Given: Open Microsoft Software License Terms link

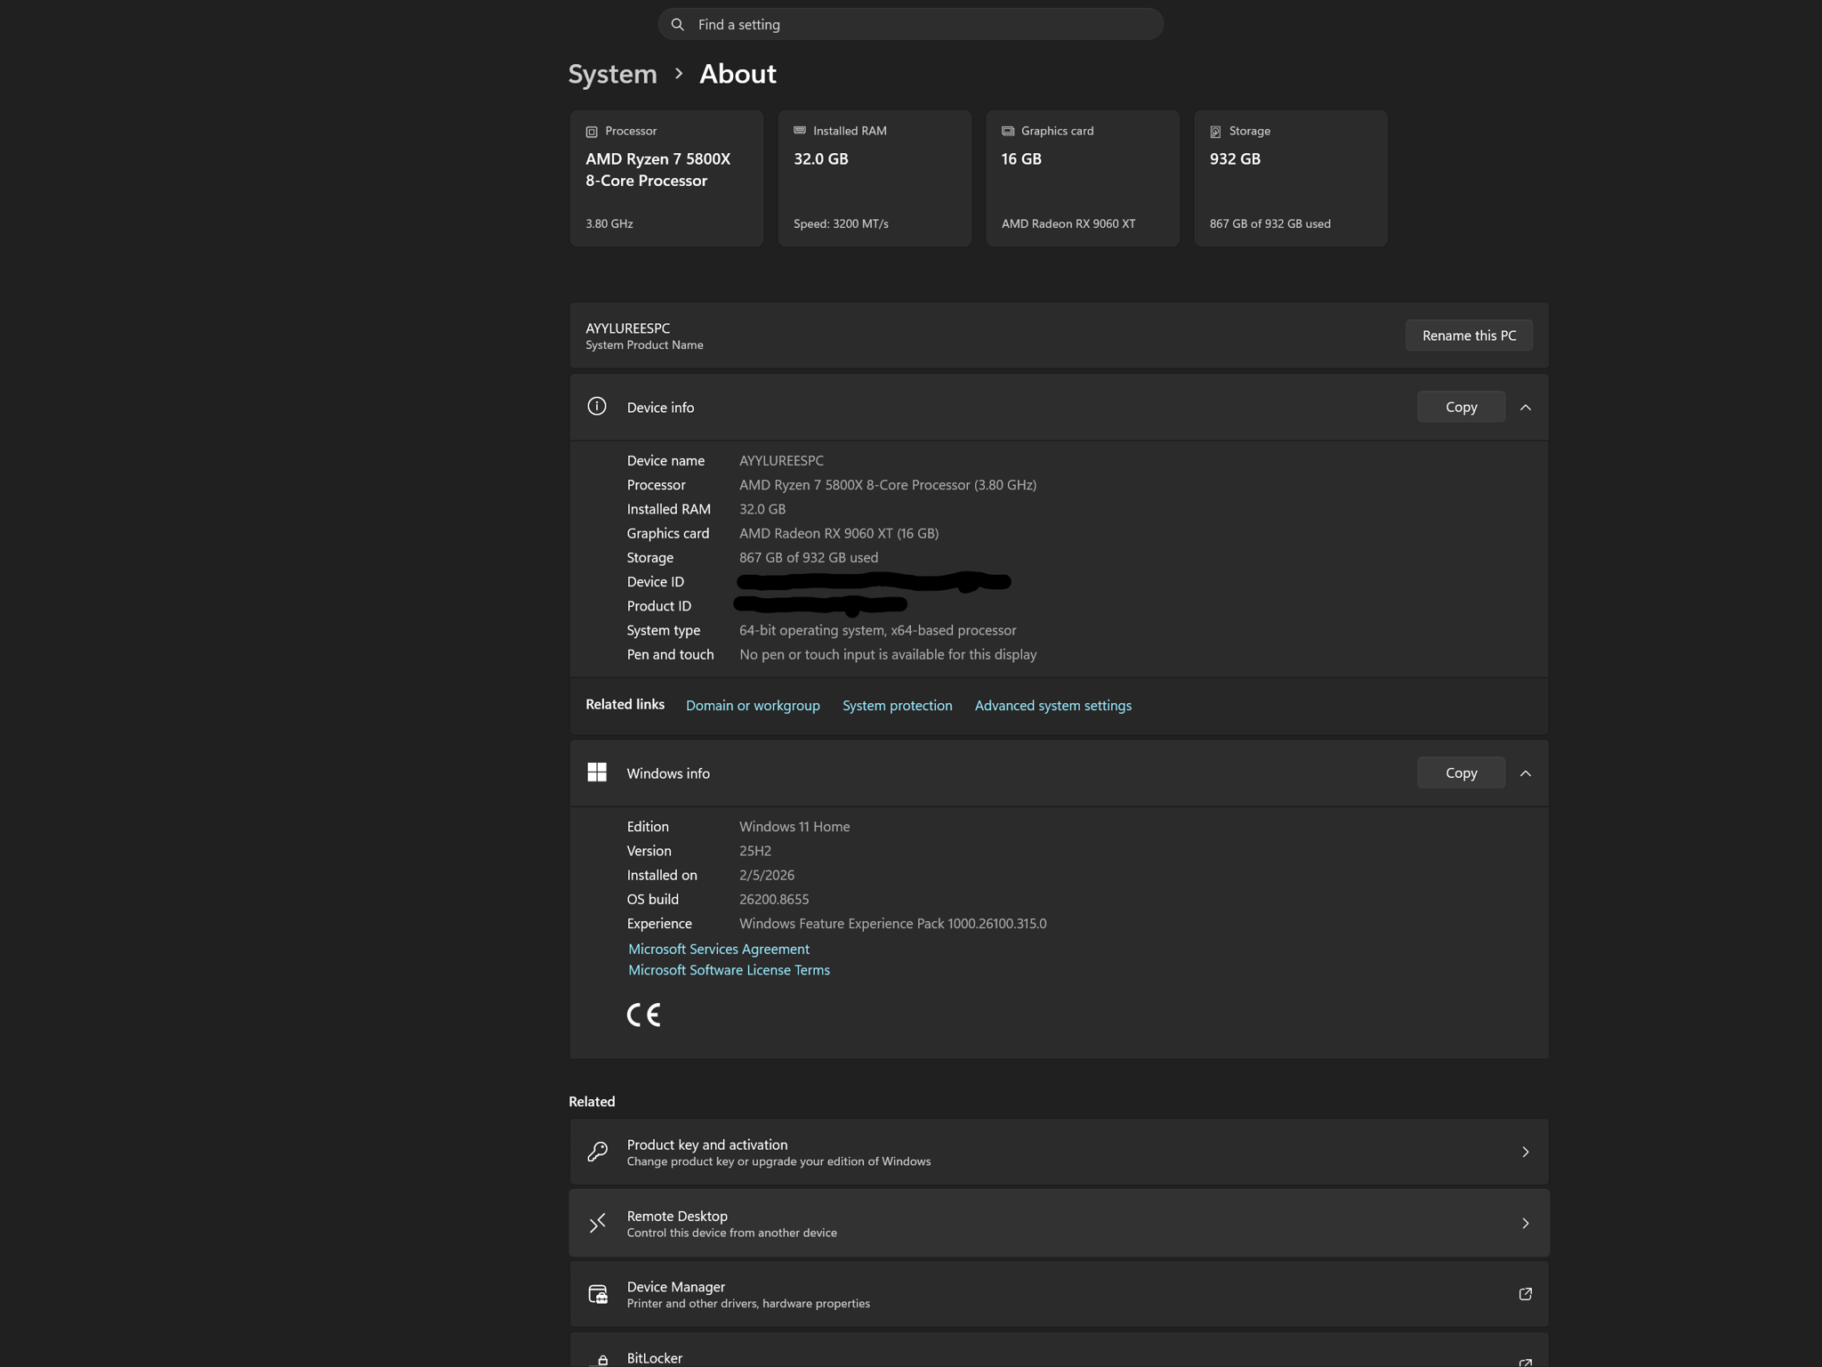Looking at the screenshot, I should click(729, 970).
